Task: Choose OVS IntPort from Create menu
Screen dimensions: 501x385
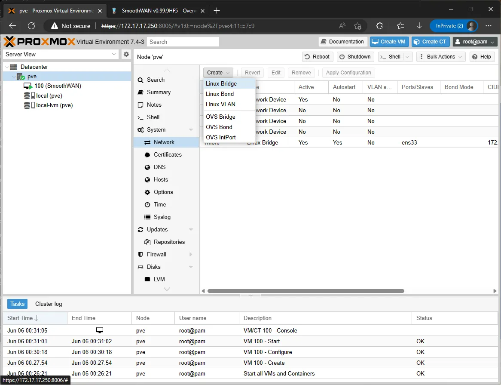Action: (x=229, y=137)
